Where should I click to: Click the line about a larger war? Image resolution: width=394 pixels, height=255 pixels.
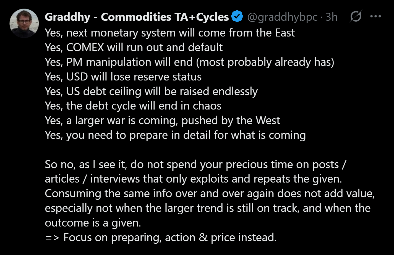click(162, 121)
